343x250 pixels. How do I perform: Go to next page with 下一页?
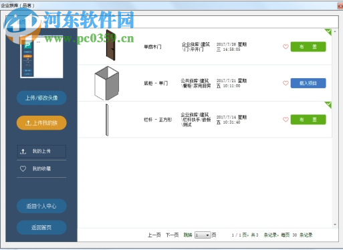(172, 235)
